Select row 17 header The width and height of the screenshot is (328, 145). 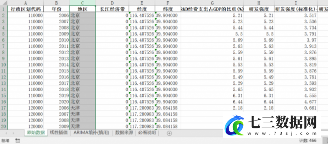point(4,108)
